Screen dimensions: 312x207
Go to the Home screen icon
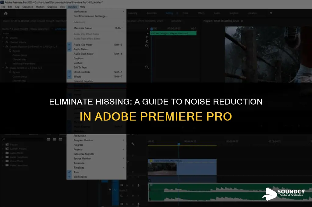6,13
